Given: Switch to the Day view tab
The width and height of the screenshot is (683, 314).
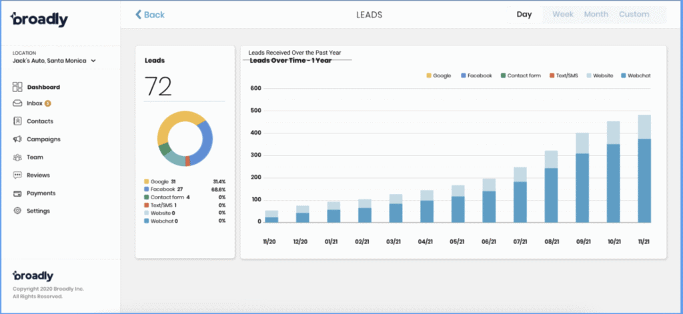Looking at the screenshot, I should coord(524,15).
